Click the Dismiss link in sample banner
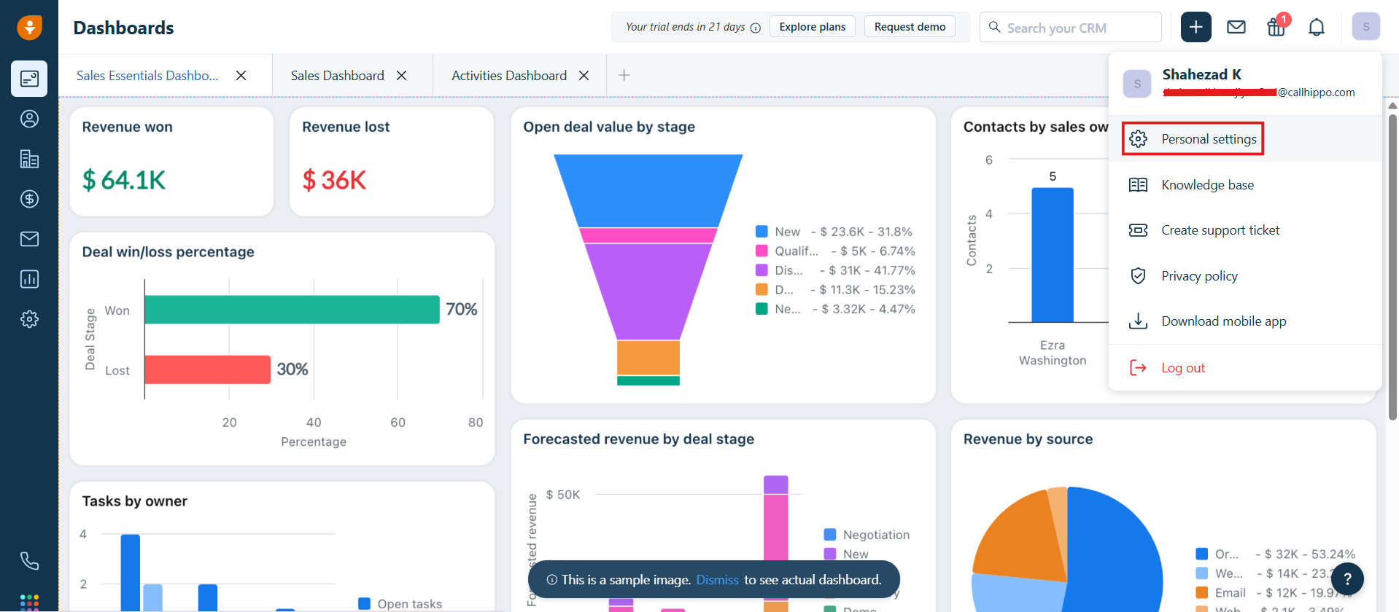The width and height of the screenshot is (1399, 612). click(717, 580)
